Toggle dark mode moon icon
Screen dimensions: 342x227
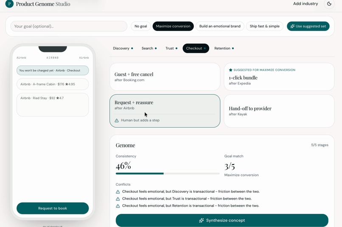point(329,4)
